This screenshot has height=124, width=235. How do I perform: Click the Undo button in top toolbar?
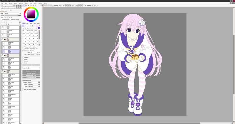[x=43, y=5]
